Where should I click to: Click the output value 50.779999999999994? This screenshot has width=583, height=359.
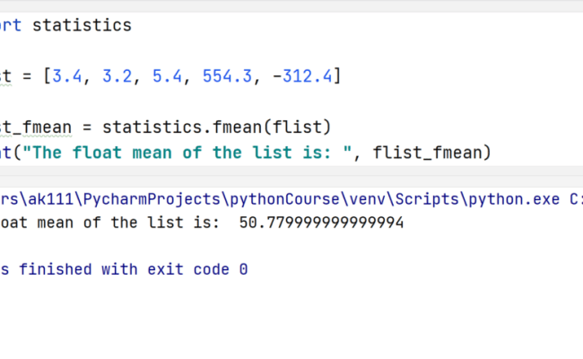tap(321, 223)
